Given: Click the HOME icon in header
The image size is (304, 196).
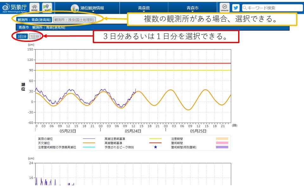Looking at the screenshot, I should 34,8.
